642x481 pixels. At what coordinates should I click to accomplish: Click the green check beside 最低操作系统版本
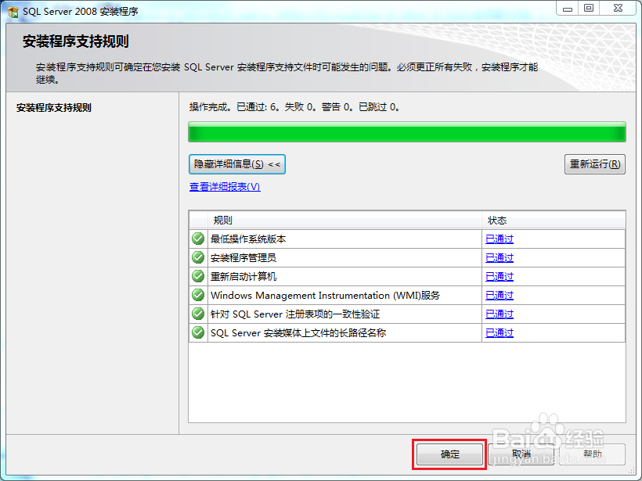(197, 239)
